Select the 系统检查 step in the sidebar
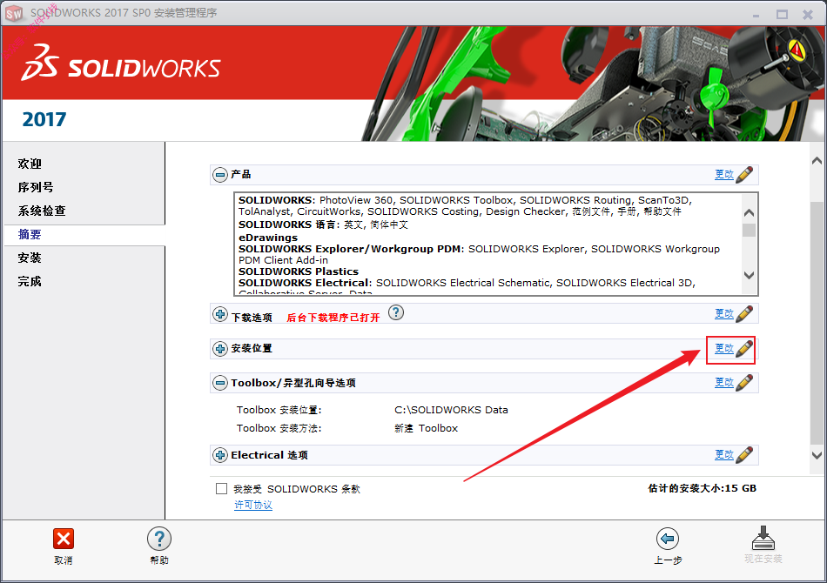Image resolution: width=827 pixels, height=583 pixels. (x=42, y=211)
